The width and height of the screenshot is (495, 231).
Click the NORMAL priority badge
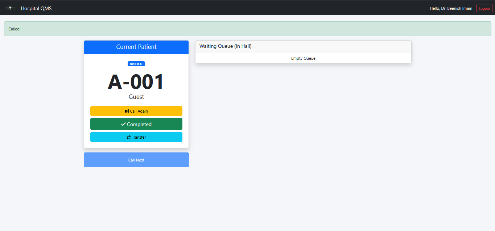(136, 64)
